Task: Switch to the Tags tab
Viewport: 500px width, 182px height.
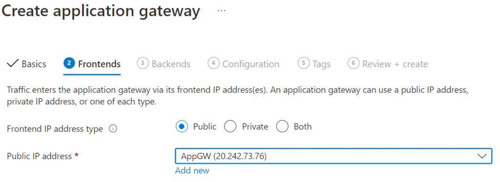Action: coord(321,64)
